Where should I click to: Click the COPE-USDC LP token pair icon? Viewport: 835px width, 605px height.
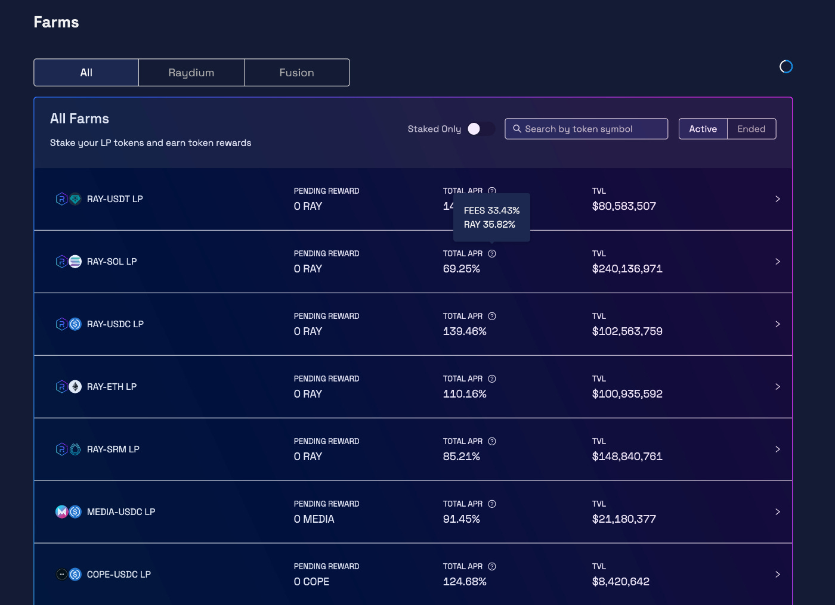click(68, 575)
